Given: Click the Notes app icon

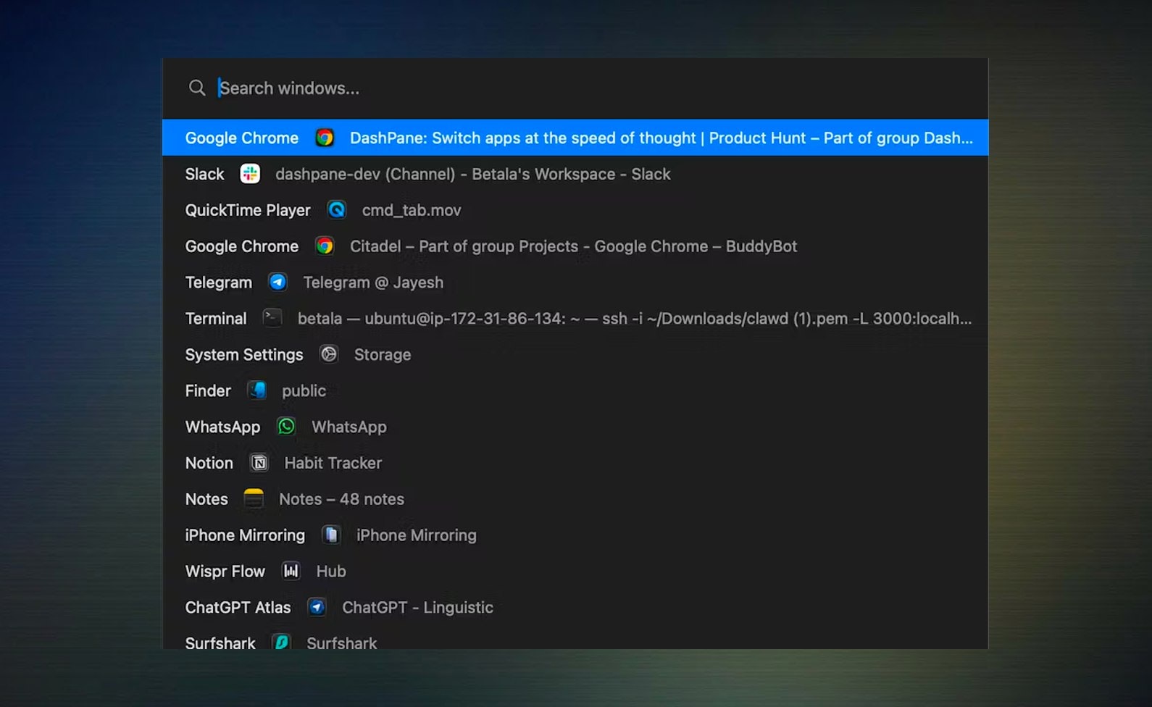Looking at the screenshot, I should click(x=254, y=499).
